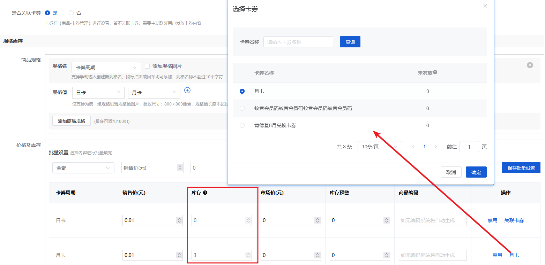Click 库存预警 column header

(x=339, y=193)
